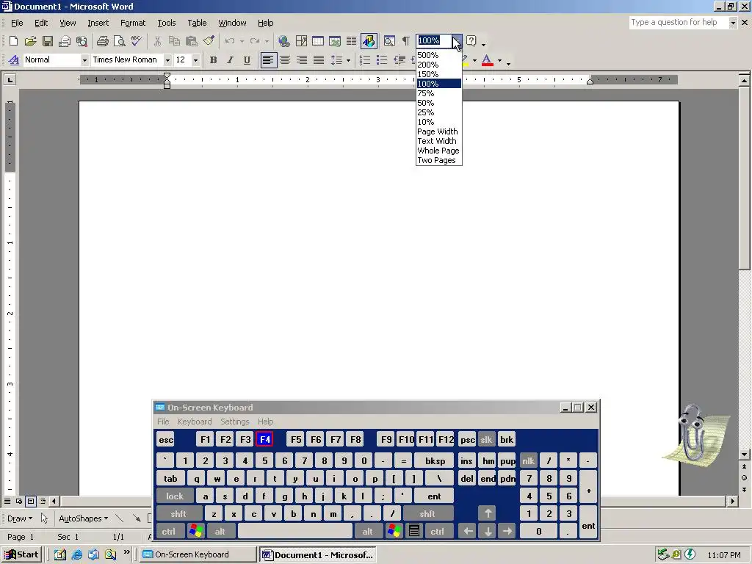The width and height of the screenshot is (752, 564).
Task: Open Draw menu in Drawing toolbar
Action: point(20,518)
